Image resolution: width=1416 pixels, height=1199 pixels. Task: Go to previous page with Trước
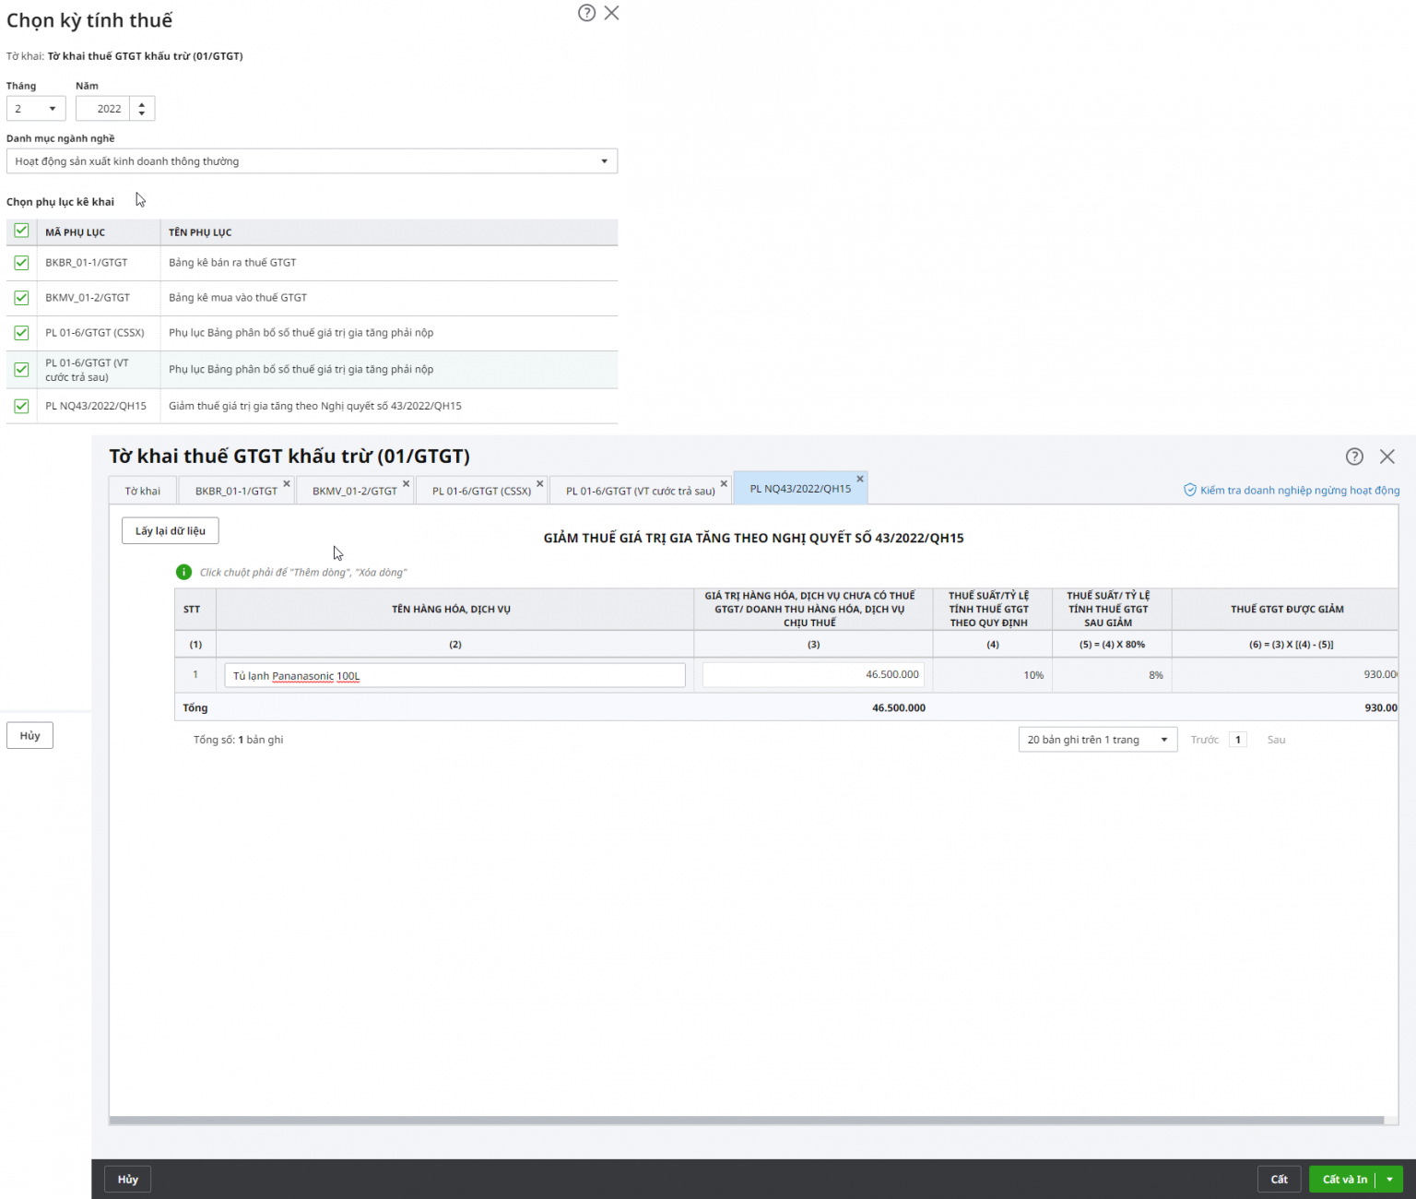[1204, 740]
